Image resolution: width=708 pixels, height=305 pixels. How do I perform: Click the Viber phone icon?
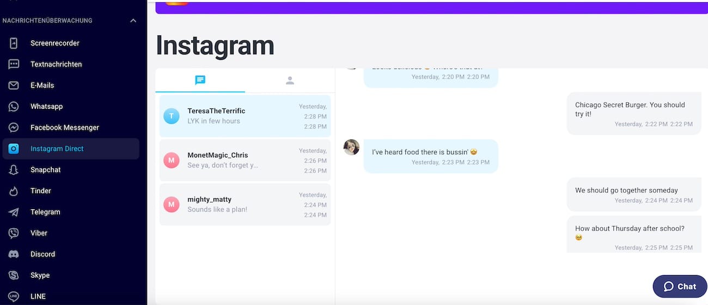(x=14, y=233)
